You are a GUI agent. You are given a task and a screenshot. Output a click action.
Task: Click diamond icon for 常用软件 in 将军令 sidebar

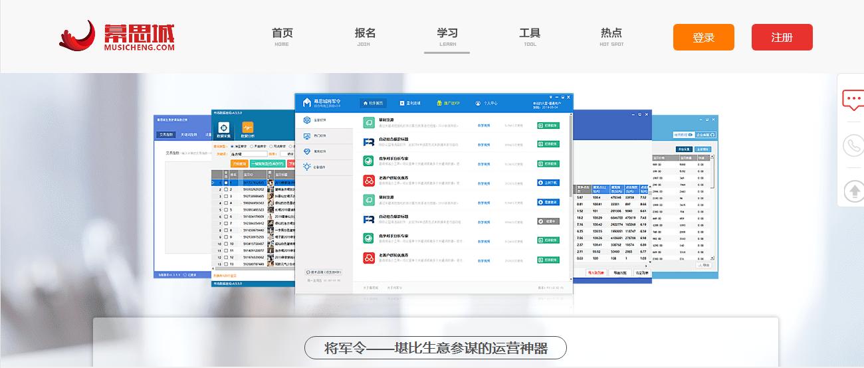(306, 151)
